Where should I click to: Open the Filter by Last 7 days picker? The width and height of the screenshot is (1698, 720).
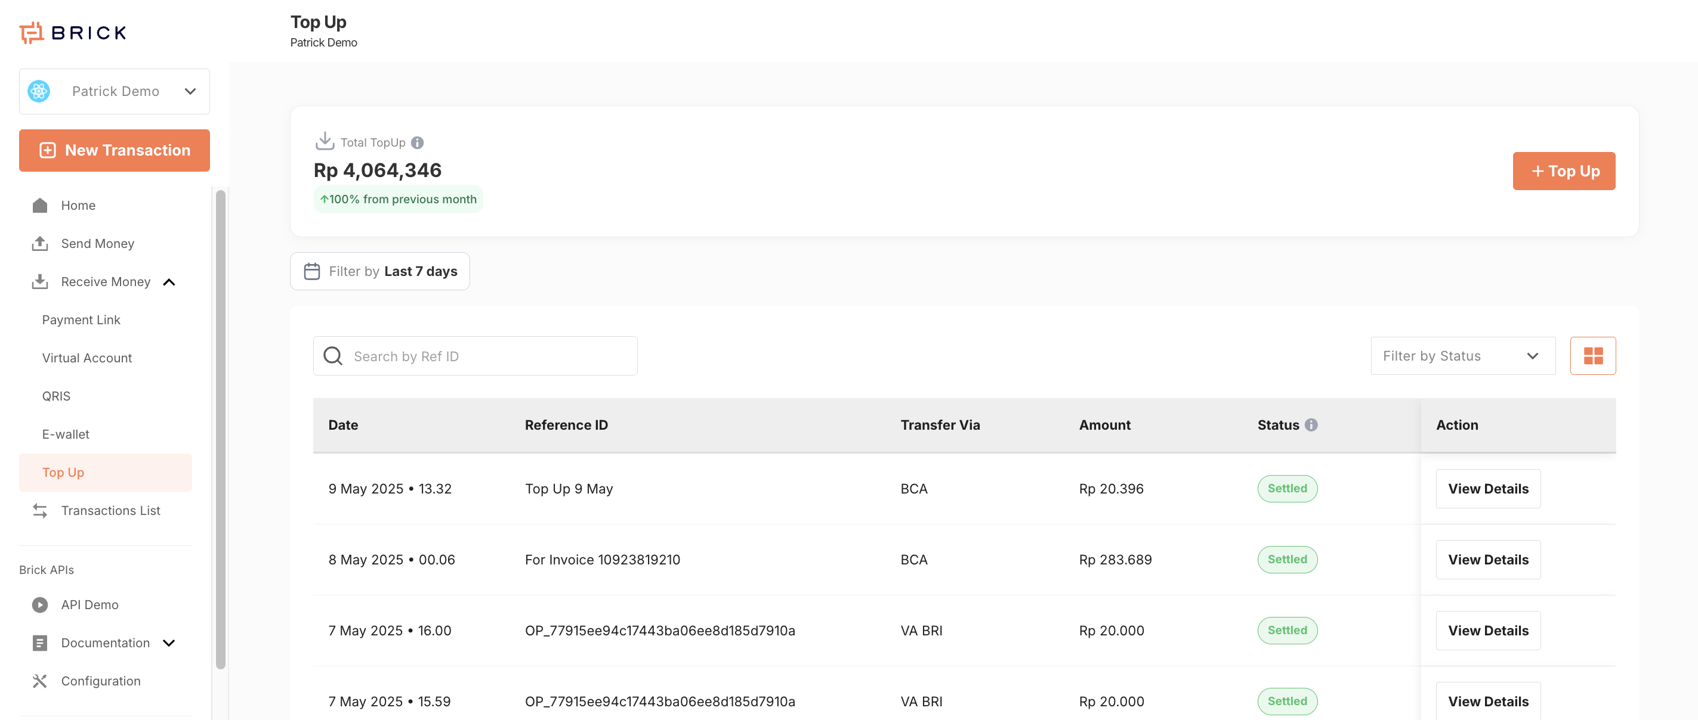coord(379,271)
